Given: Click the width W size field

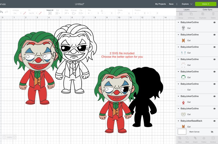Looking at the screenshot, I should (x=94, y=13).
